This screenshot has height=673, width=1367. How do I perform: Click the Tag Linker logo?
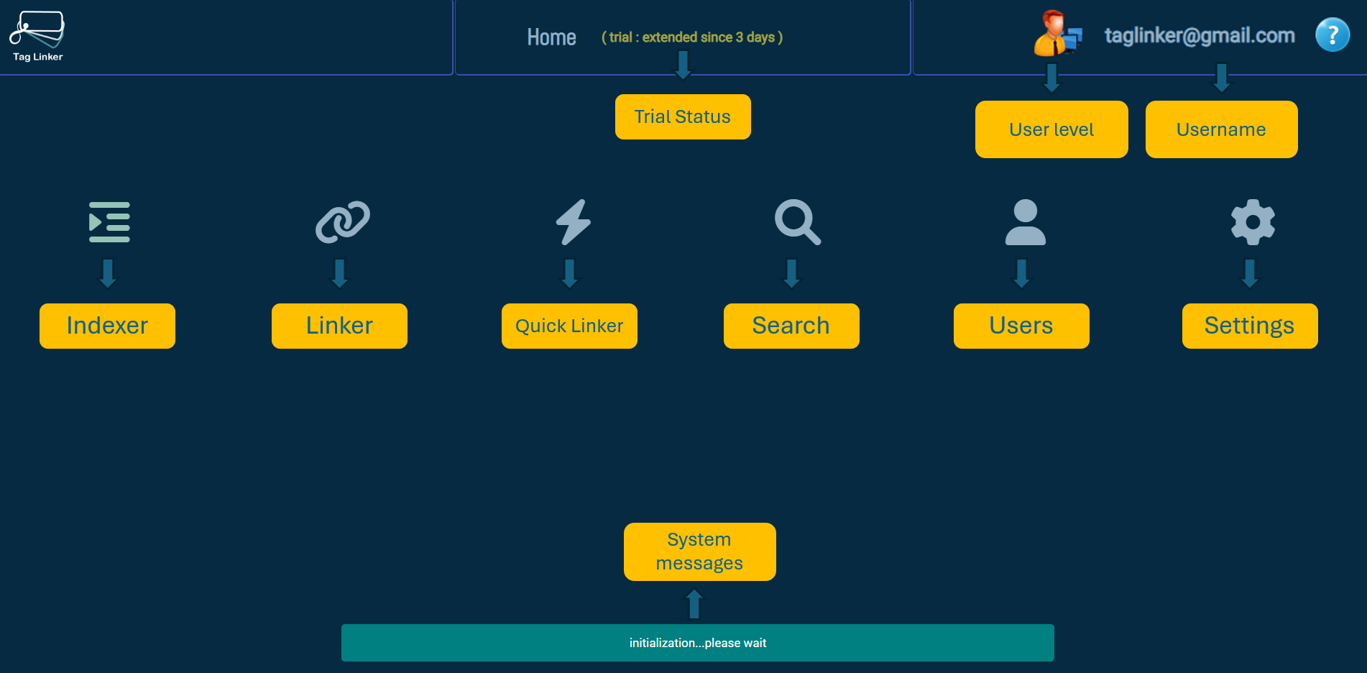click(37, 36)
